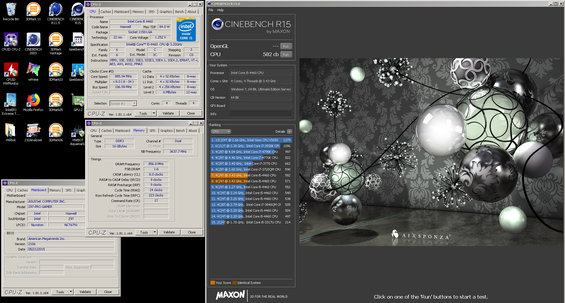Select ranking row 8 i5-4460 score 571
Viewport: 565px width, 303px height.
(251, 181)
